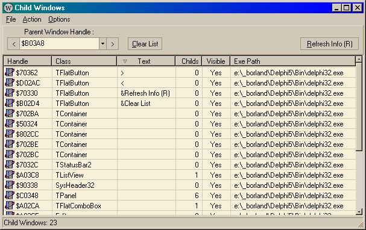The height and width of the screenshot is (230, 366).
Task: Click the window icon for handle $802CC
Action: (x=10, y=134)
